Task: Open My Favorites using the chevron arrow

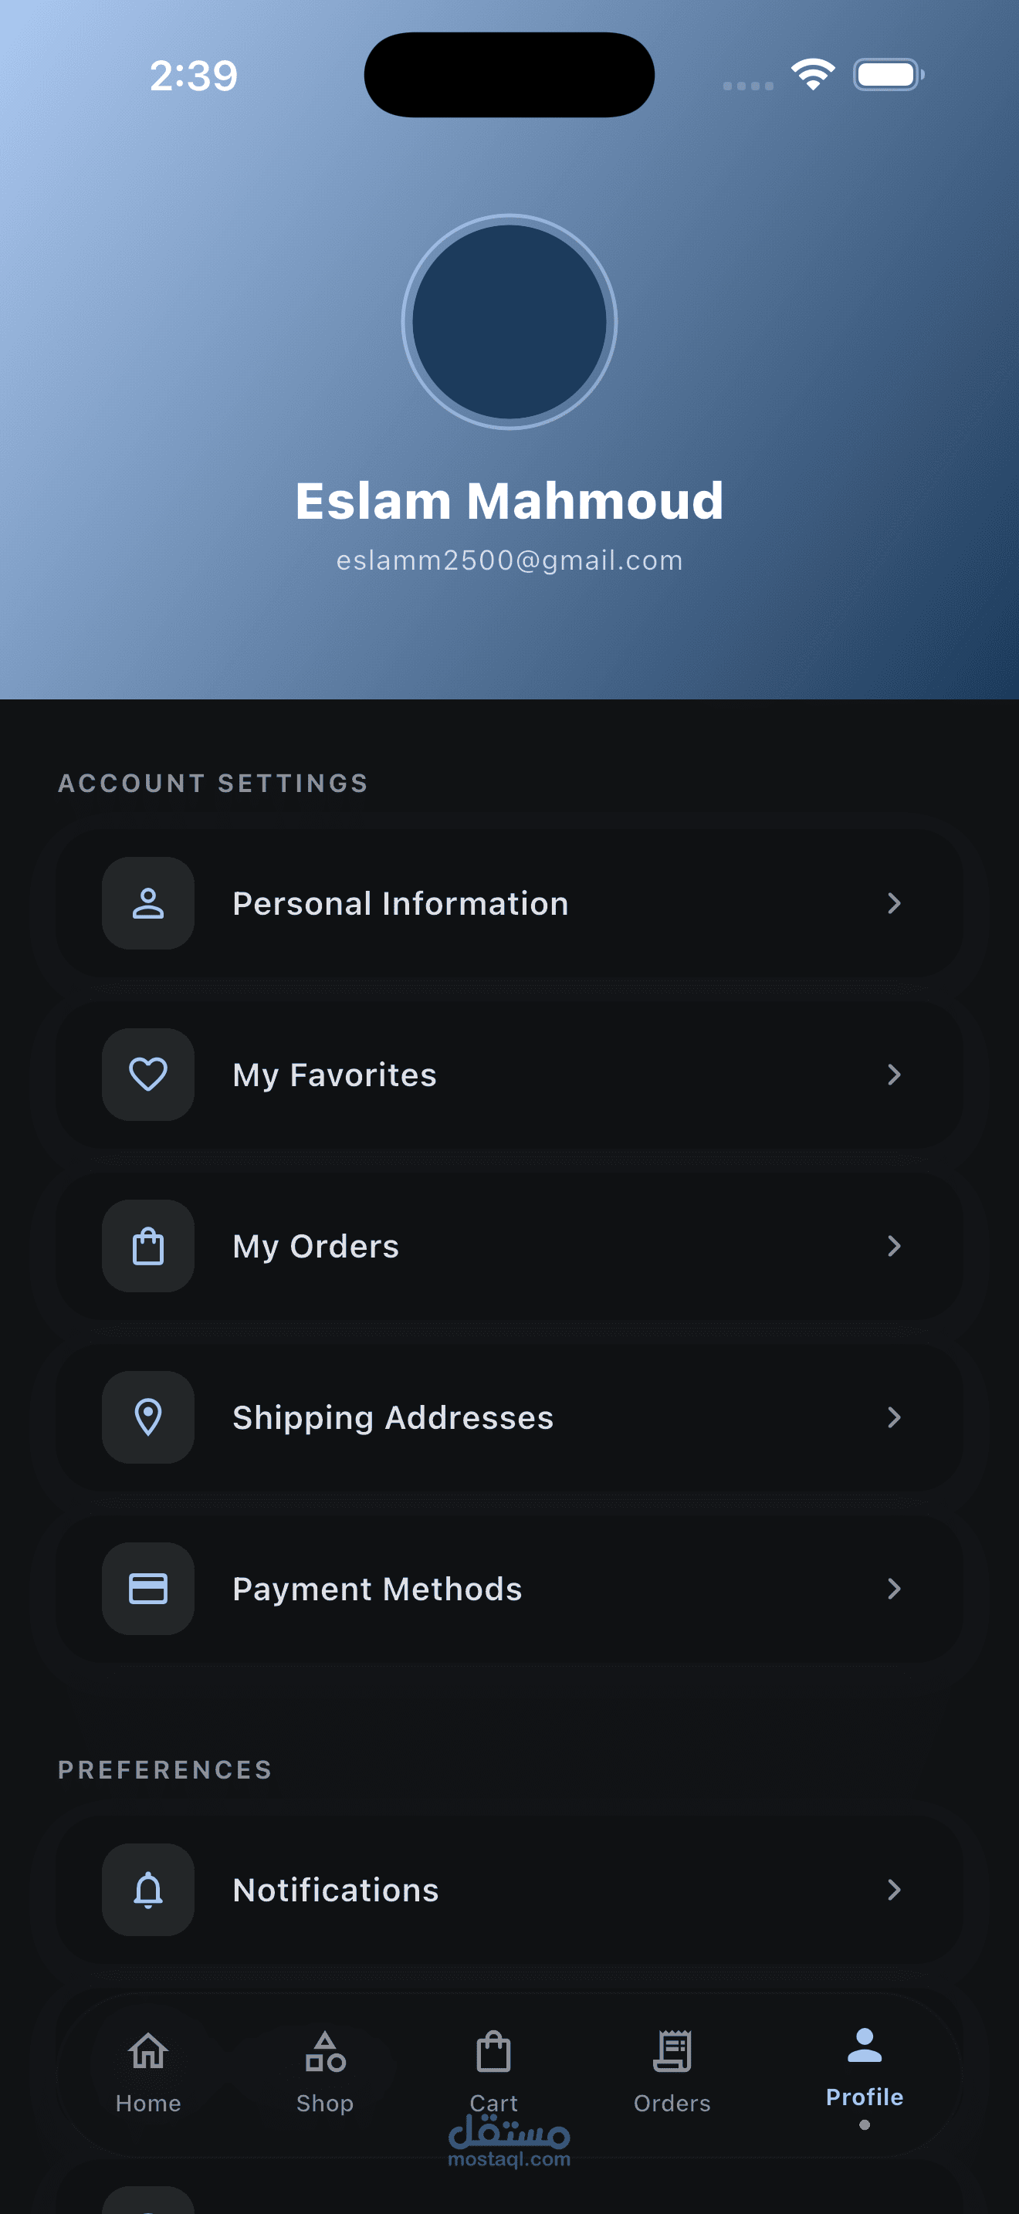Action: 894,1075
